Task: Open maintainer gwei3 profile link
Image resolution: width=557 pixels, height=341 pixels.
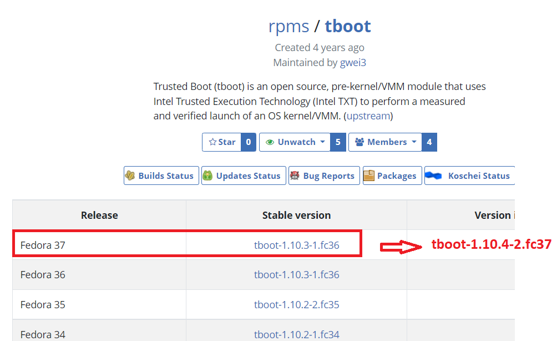Action: tap(353, 63)
